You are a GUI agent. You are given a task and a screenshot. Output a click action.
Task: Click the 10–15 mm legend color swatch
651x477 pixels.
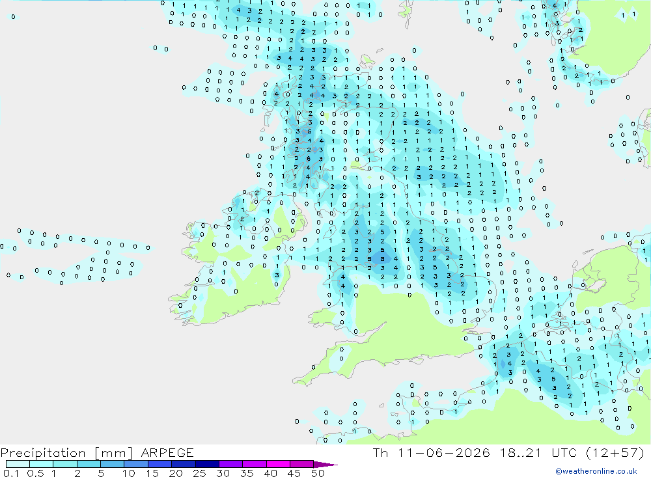coord(136,464)
